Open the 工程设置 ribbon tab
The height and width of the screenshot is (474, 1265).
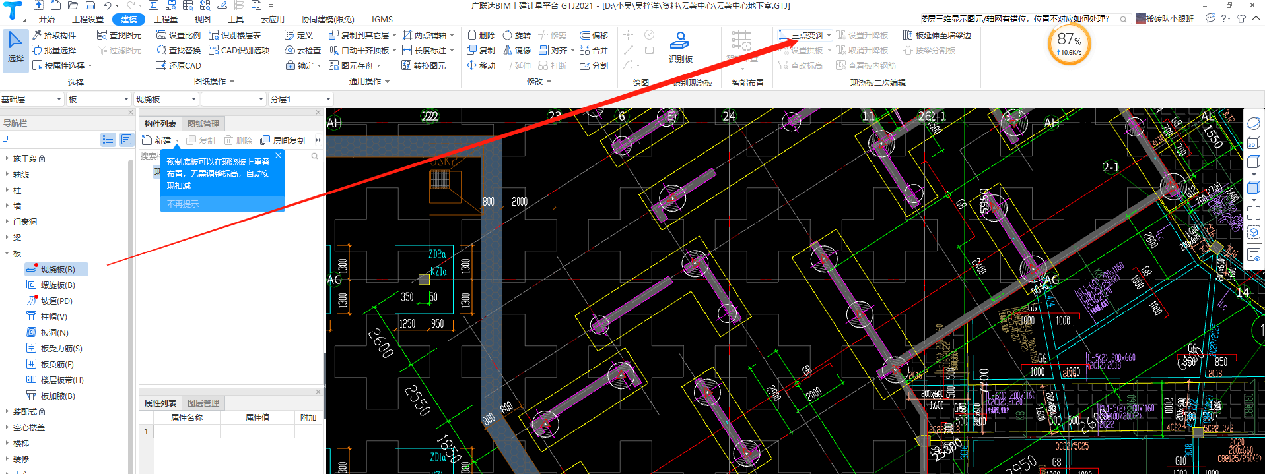tap(88, 19)
